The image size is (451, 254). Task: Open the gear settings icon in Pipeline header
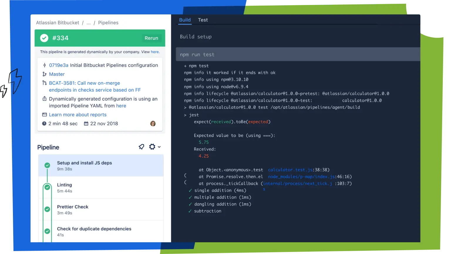pyautogui.click(x=152, y=147)
